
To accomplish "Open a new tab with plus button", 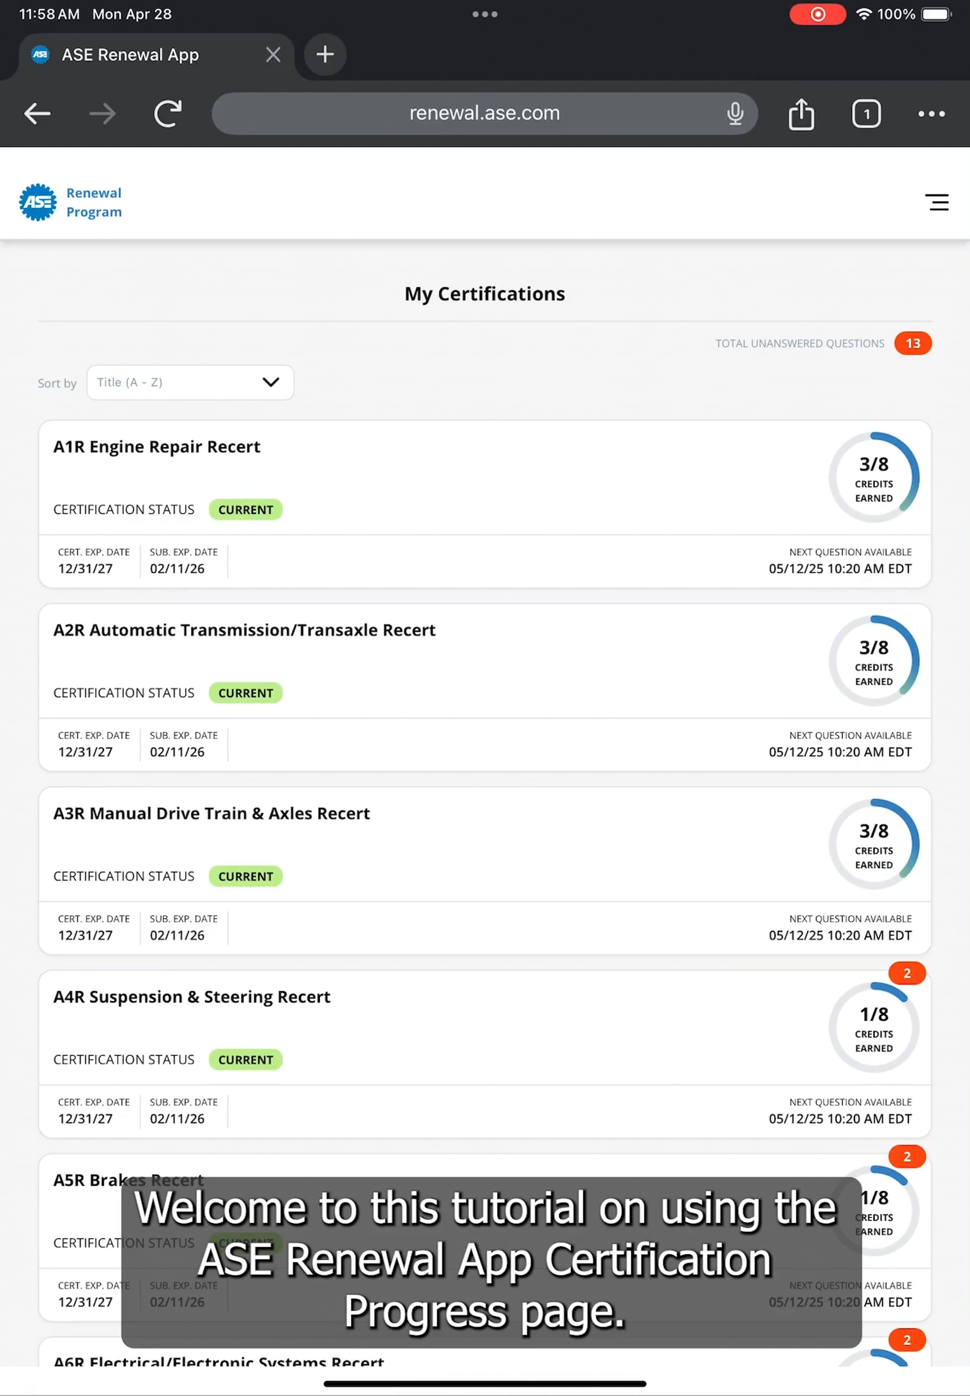I will [325, 55].
